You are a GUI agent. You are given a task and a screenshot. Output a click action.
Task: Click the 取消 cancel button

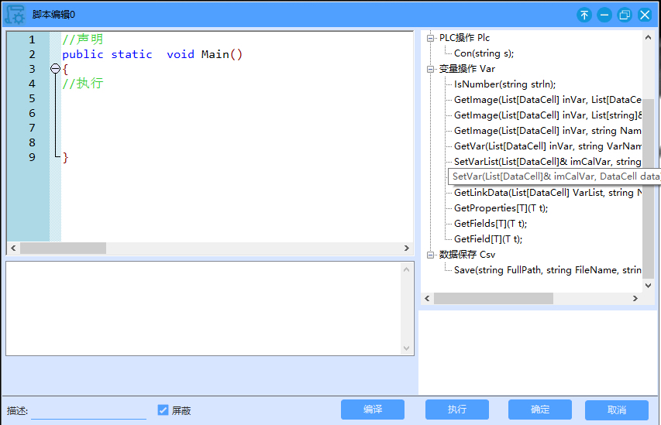click(x=617, y=410)
